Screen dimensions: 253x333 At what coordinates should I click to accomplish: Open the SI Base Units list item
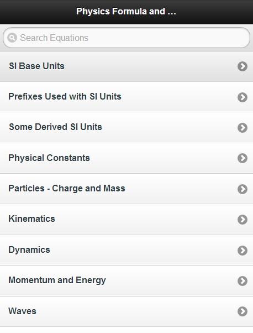pyautogui.click(x=126, y=66)
